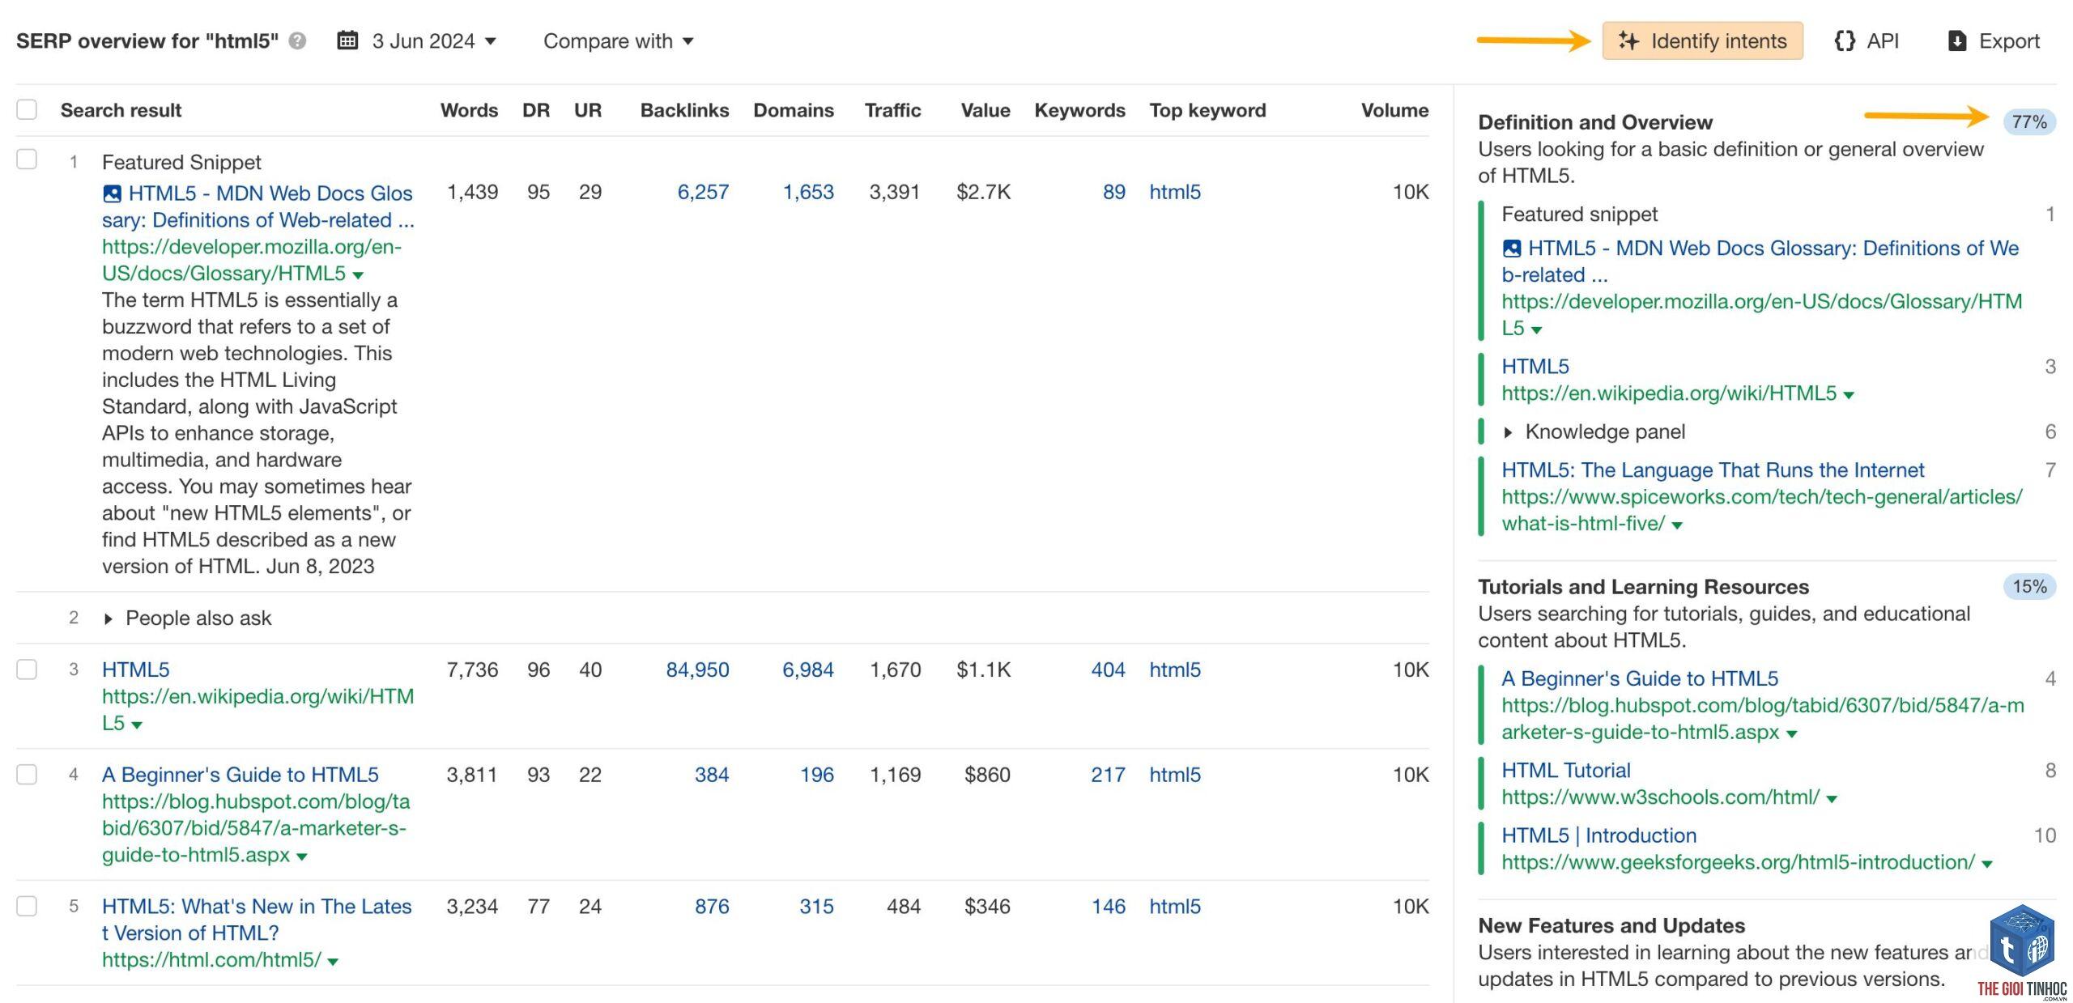Open dropdown arrow after spiceworks URL in panel
The width and height of the screenshot is (2073, 1003).
pos(1677,525)
